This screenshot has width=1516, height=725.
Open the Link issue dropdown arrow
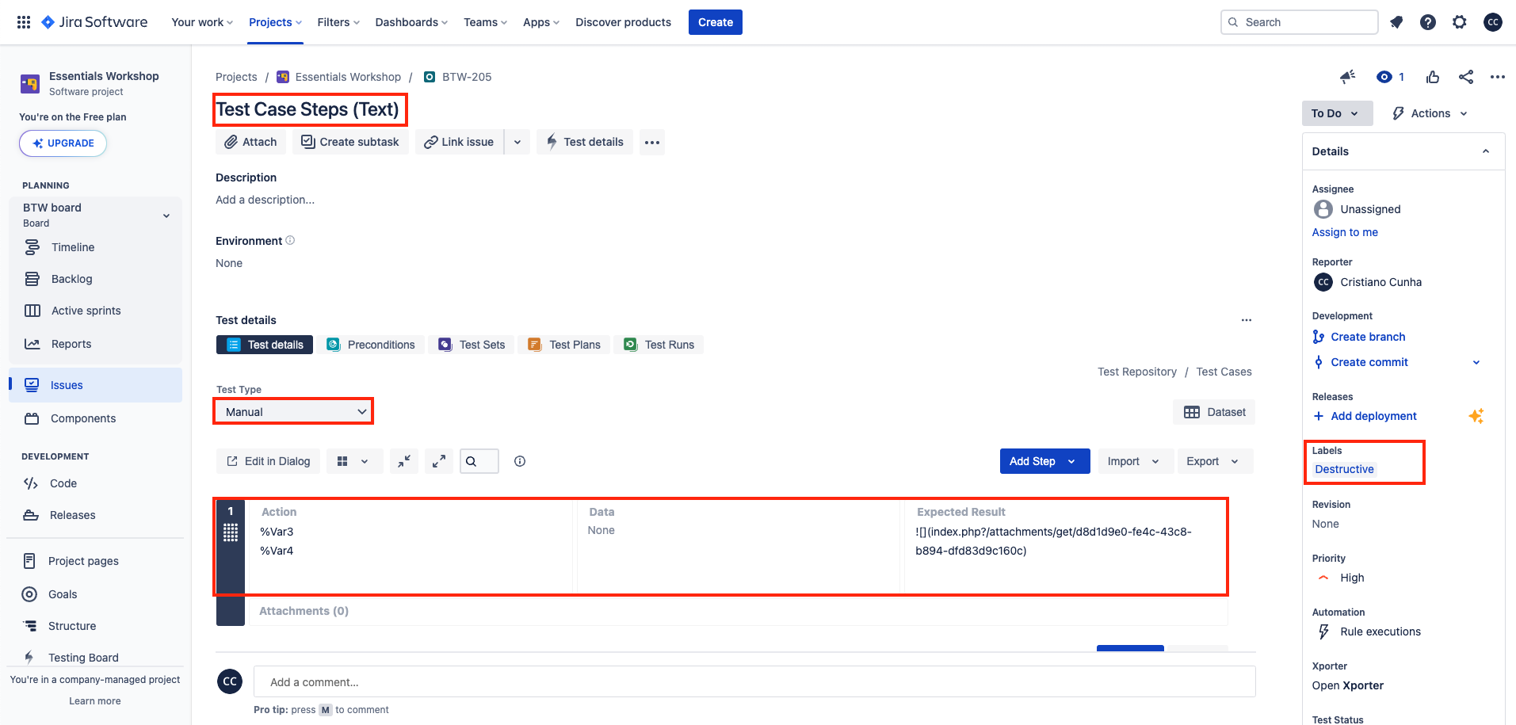point(517,143)
